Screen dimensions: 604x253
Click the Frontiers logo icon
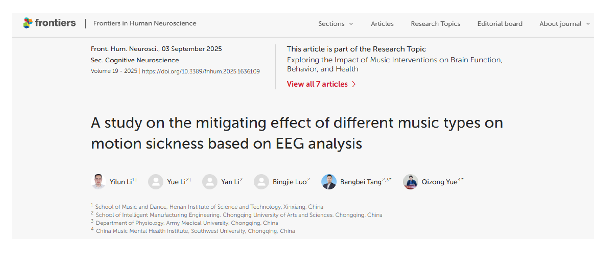(28, 23)
